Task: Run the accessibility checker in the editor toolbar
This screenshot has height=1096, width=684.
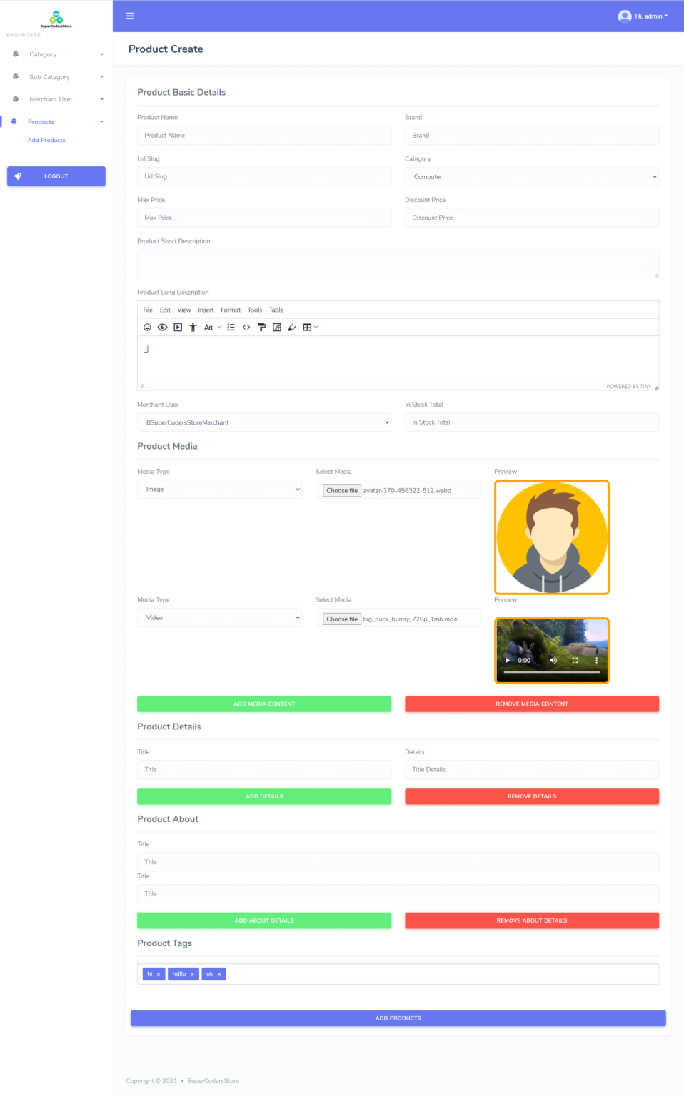Action: pyautogui.click(x=193, y=327)
